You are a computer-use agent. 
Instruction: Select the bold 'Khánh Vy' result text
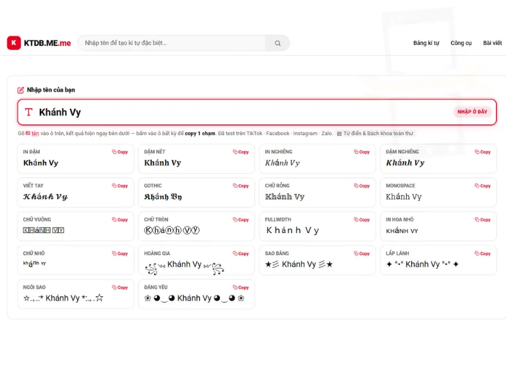coord(40,163)
